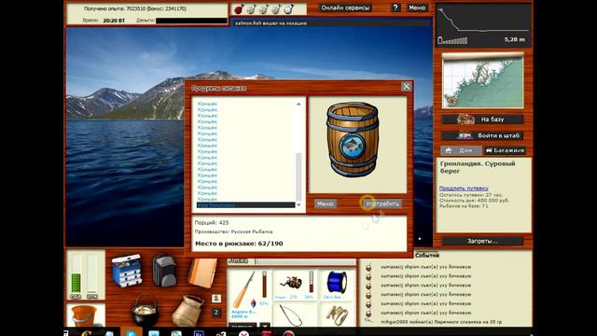The height and width of the screenshot is (336, 597).
Task: Select the last float slot with blue-white bobber
Action: click(x=288, y=8)
